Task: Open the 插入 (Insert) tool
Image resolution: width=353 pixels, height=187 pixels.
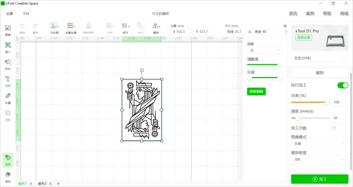Action: [8, 47]
